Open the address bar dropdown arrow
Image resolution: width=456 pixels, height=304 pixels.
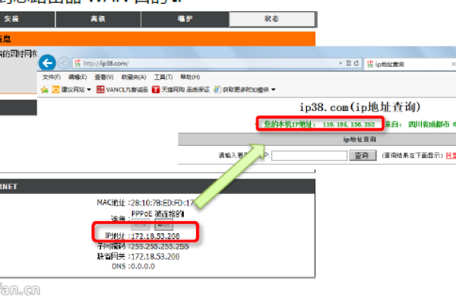(x=340, y=63)
